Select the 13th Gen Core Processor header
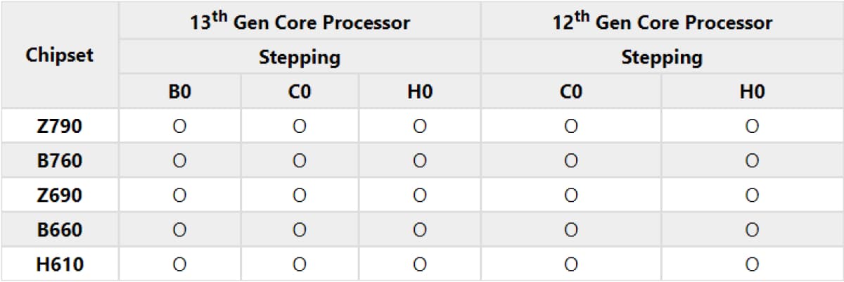The height and width of the screenshot is (282, 844). tap(300, 22)
